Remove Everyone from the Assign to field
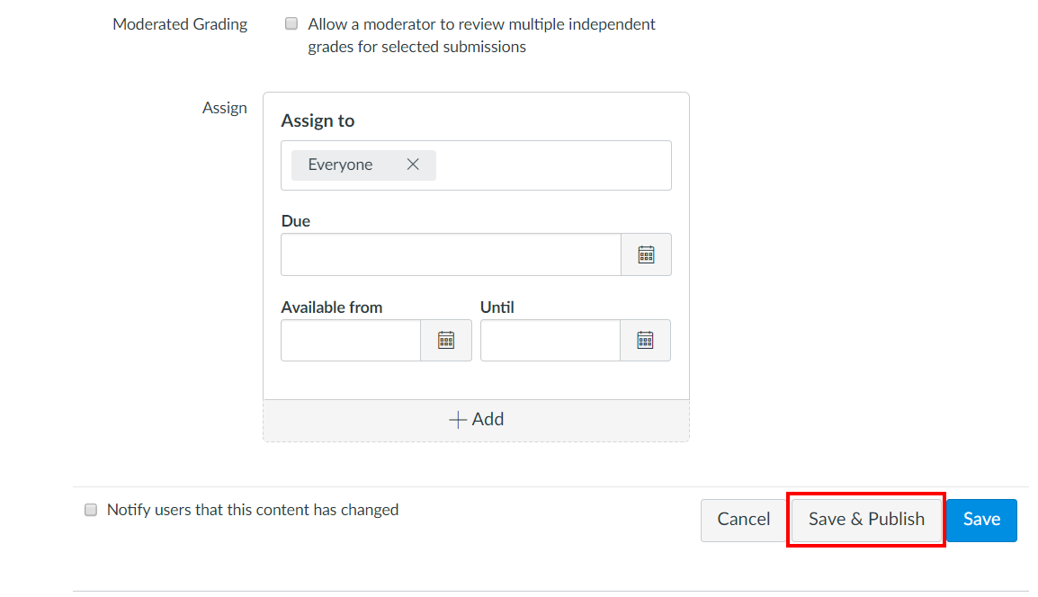 413,165
